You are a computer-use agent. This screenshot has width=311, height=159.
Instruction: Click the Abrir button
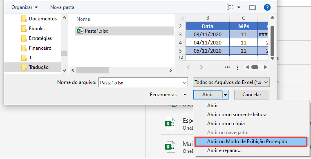[208, 95]
